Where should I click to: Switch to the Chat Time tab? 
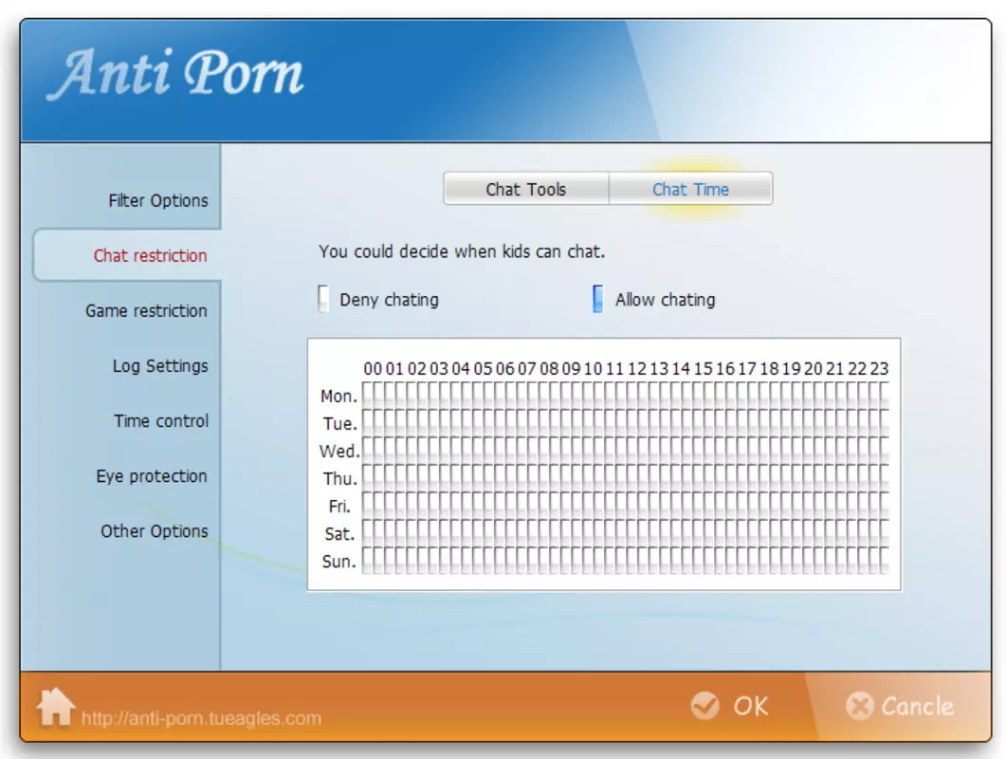[x=690, y=189]
